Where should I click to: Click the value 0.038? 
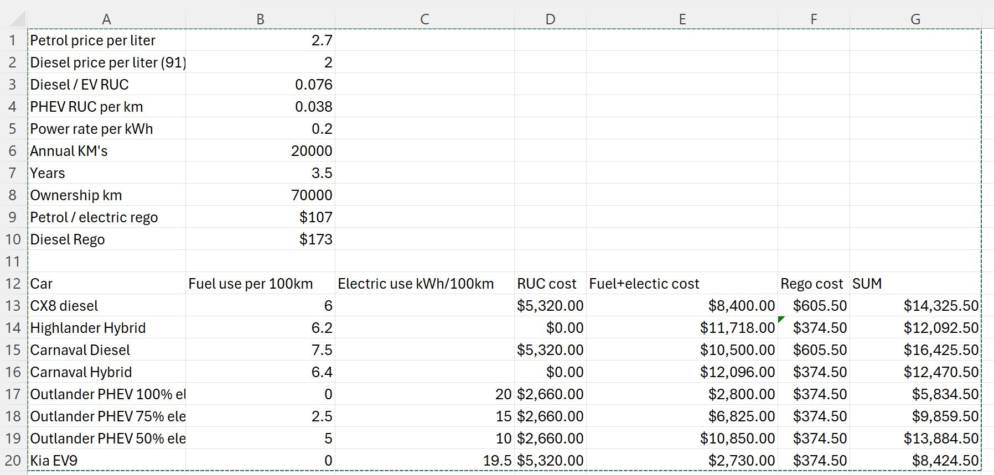pos(260,107)
